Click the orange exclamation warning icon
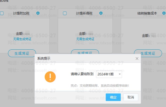This screenshot has width=166, height=107. coord(50,76)
